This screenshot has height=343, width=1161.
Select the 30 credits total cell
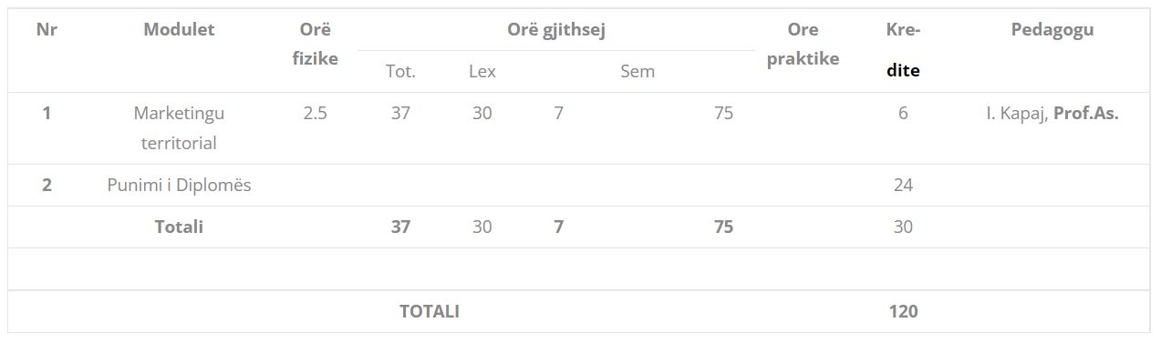coord(903,227)
